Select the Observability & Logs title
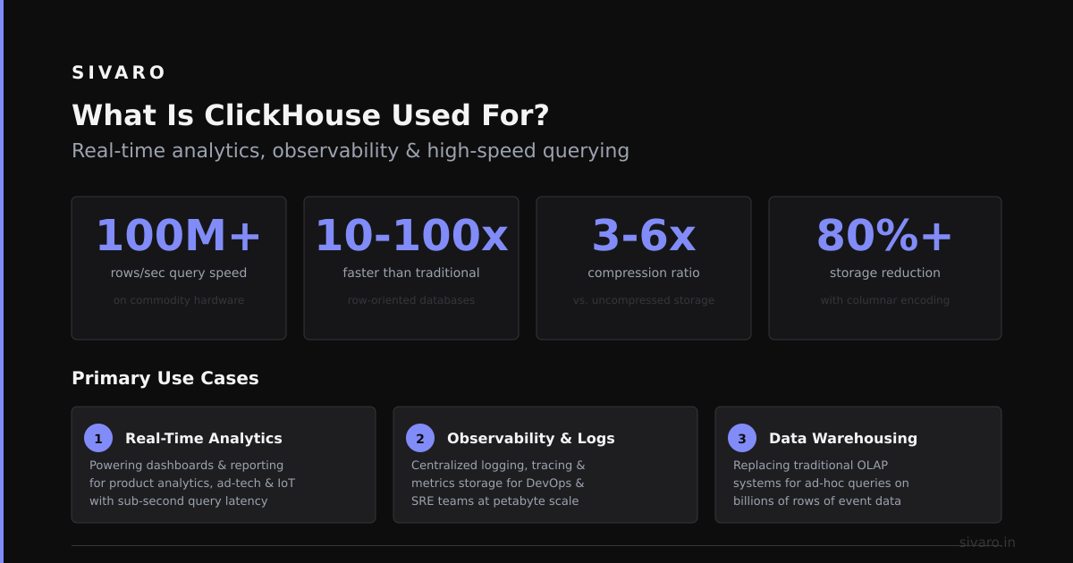 [x=531, y=438]
